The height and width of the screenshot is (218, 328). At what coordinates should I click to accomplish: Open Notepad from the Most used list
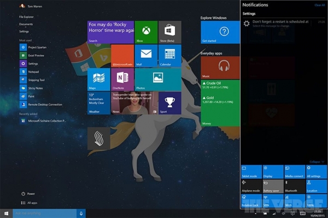[30, 72]
